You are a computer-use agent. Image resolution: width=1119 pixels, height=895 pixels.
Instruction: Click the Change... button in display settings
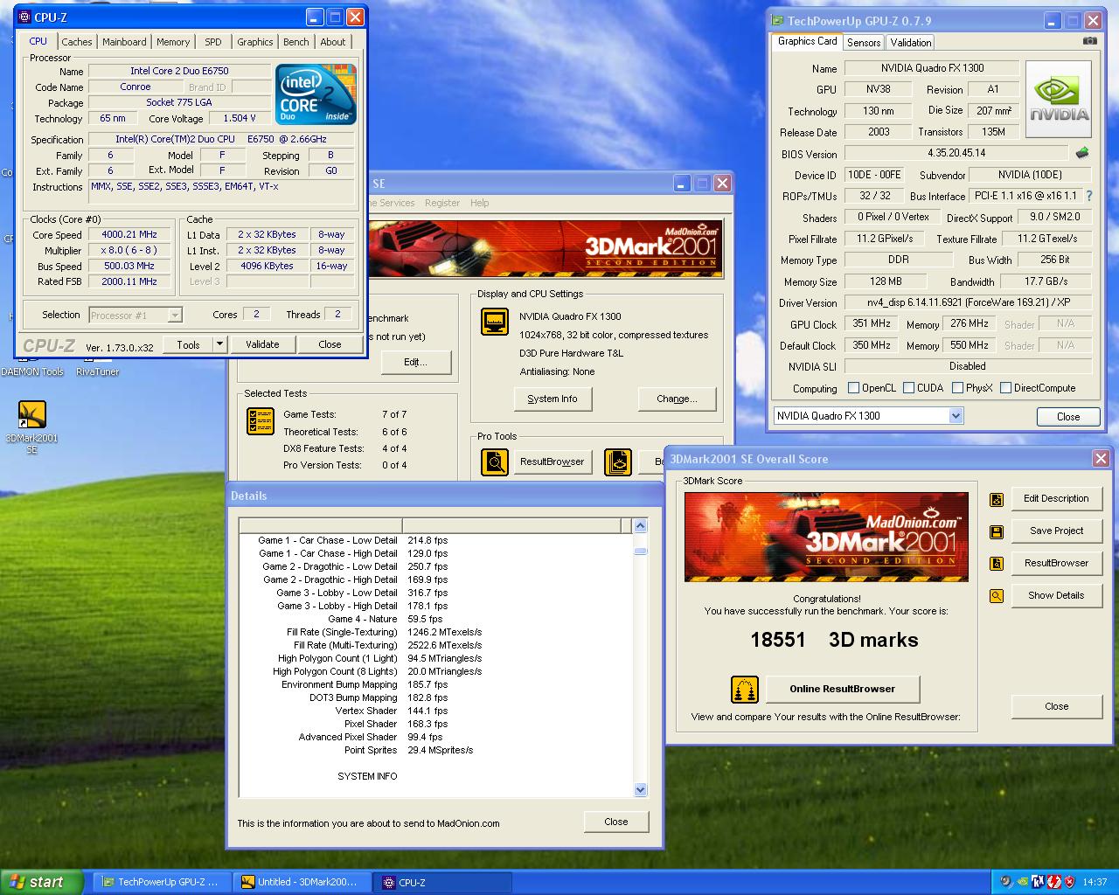pos(677,399)
